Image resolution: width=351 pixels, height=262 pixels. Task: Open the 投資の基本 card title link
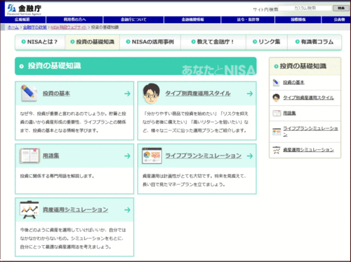click(x=56, y=93)
